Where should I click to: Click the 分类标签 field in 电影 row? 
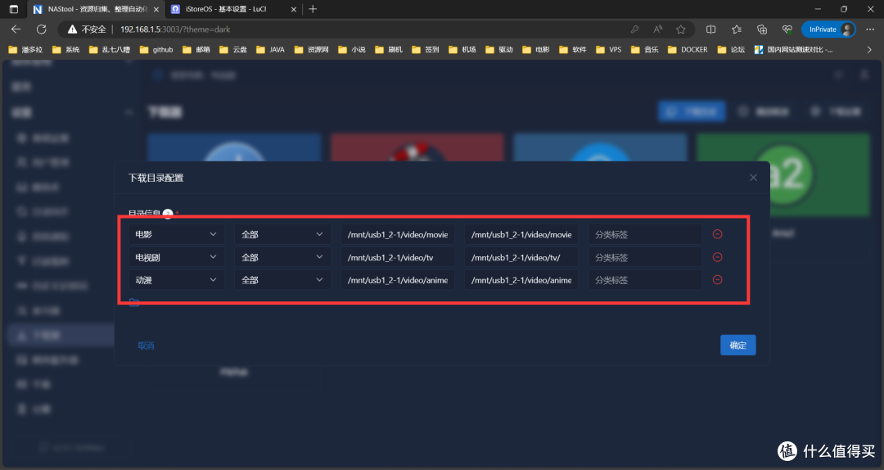click(x=645, y=234)
